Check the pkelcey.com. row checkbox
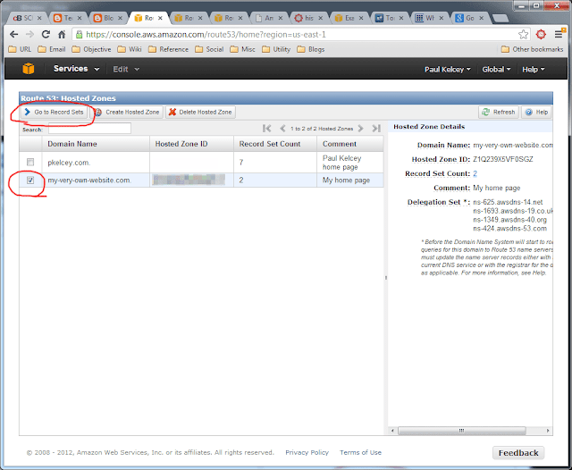572x470 pixels. [x=30, y=162]
